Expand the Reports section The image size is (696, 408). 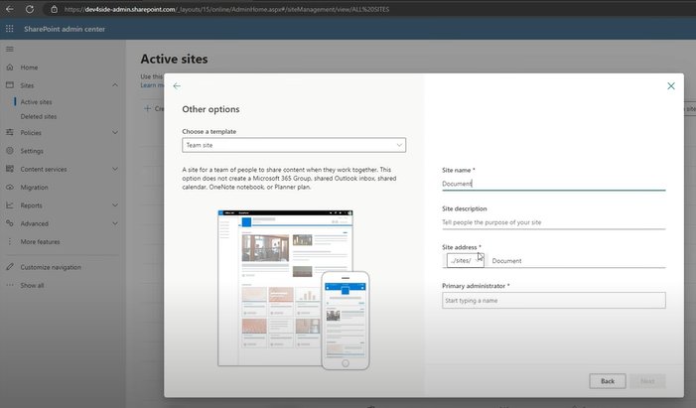(x=115, y=205)
